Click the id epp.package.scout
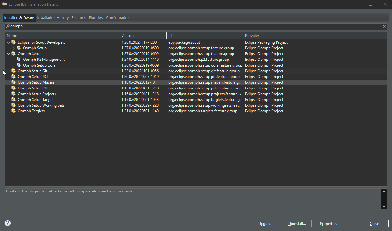Image resolution: width=392 pixels, height=231 pixels. 184,42
